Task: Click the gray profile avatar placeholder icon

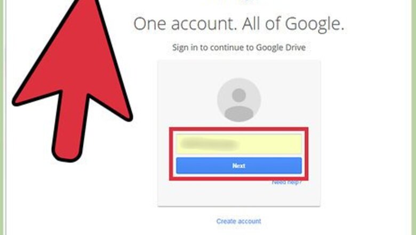Action: pyautogui.click(x=239, y=100)
